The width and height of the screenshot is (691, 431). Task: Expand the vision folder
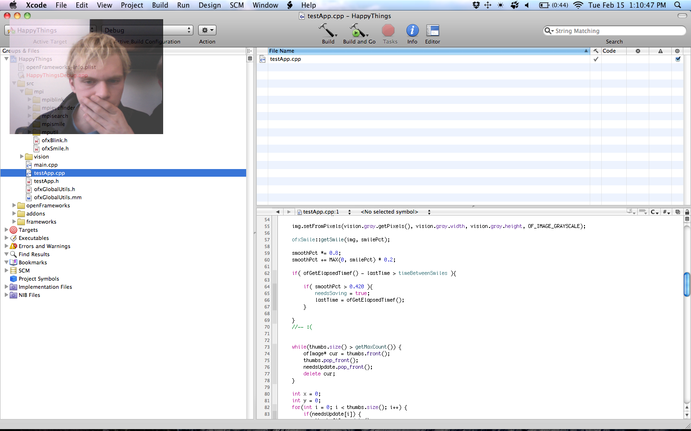22,157
